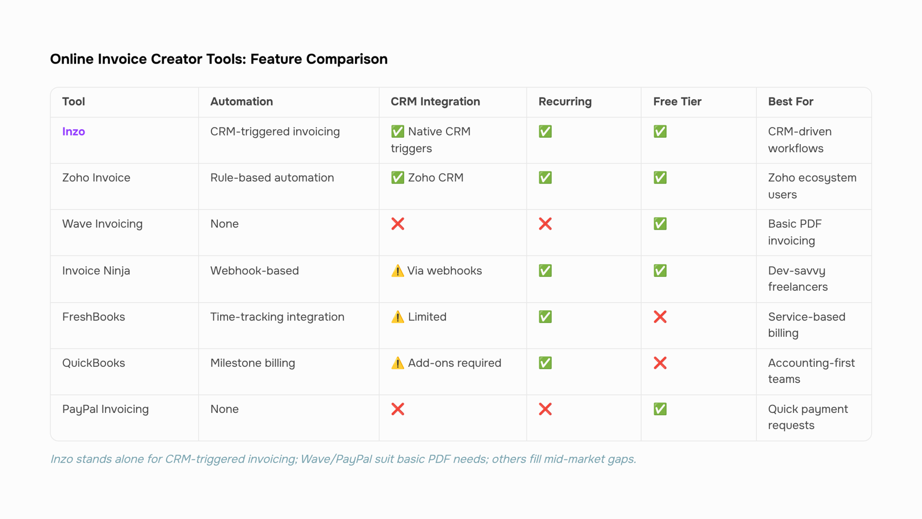Click PayPal Invoicing Recurring red cross icon
The image size is (922, 519).
pos(545,409)
